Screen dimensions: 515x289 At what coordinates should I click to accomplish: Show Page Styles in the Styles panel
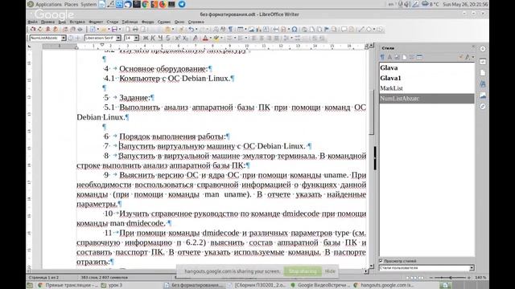[x=404, y=57]
